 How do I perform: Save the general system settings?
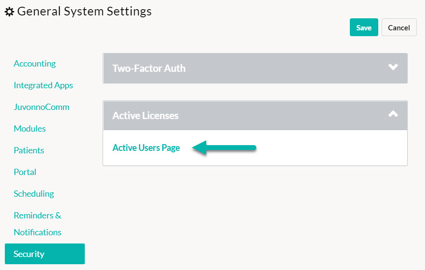(364, 27)
